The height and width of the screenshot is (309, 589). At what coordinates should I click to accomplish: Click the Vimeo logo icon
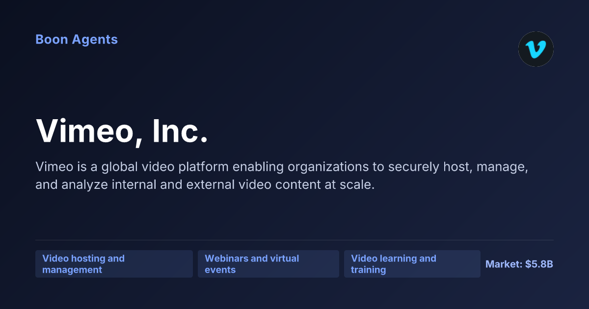pos(536,49)
